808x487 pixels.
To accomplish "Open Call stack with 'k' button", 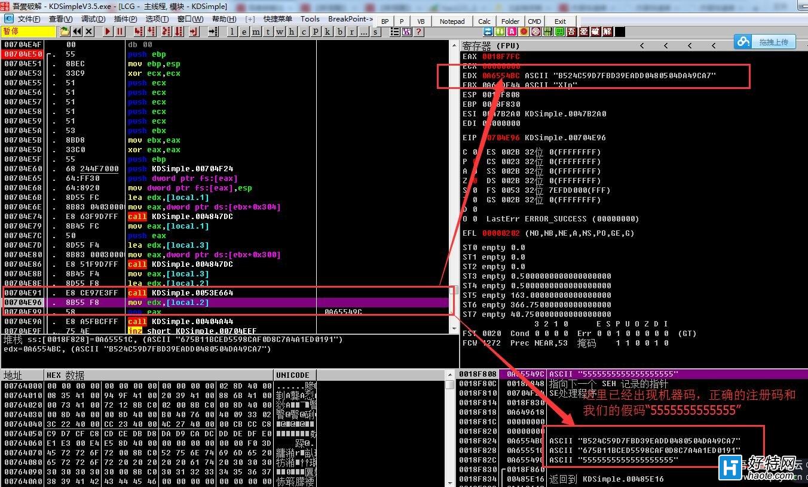I will pyautogui.click(x=328, y=32).
